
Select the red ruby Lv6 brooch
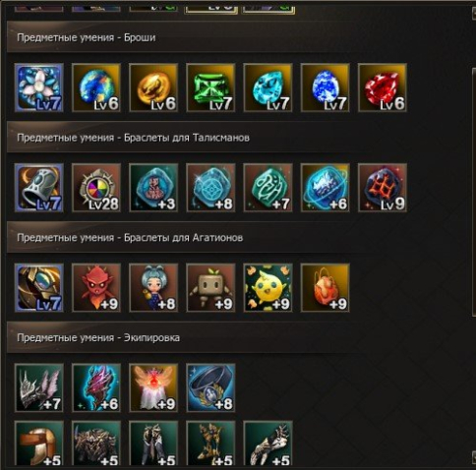coord(383,88)
